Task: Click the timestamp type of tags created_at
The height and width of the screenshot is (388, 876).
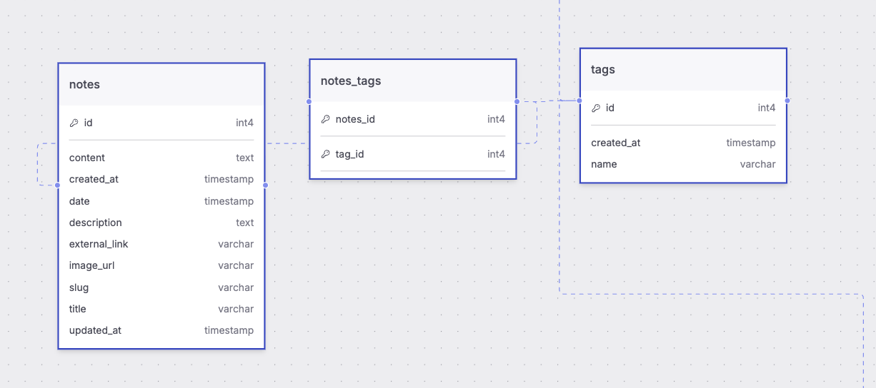Action: 751,143
